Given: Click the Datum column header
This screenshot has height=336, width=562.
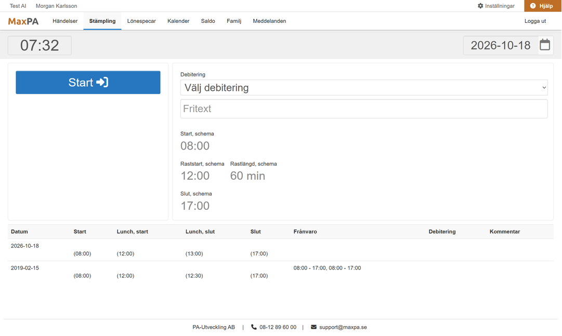Looking at the screenshot, I should coord(19,232).
